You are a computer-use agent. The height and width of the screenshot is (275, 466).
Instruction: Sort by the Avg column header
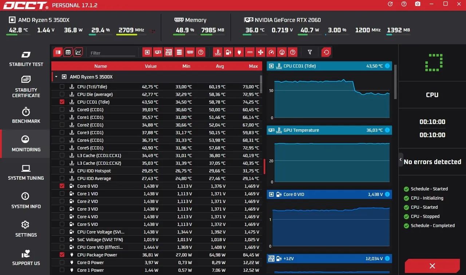coord(220,66)
